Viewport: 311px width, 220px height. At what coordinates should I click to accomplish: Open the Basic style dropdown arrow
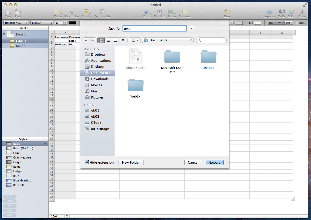click(x=45, y=144)
